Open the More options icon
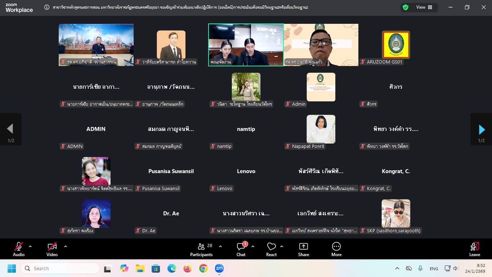Screen dimensions: 492x277 (x=336, y=247)
